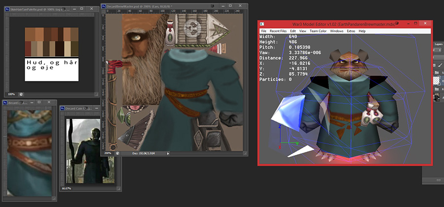Open the View menu in War3 Model Editor
The height and width of the screenshot is (207, 444).
click(x=303, y=31)
